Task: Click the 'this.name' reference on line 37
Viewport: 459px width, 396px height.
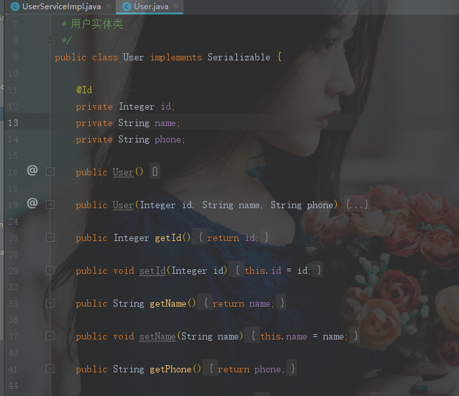Action: point(284,336)
